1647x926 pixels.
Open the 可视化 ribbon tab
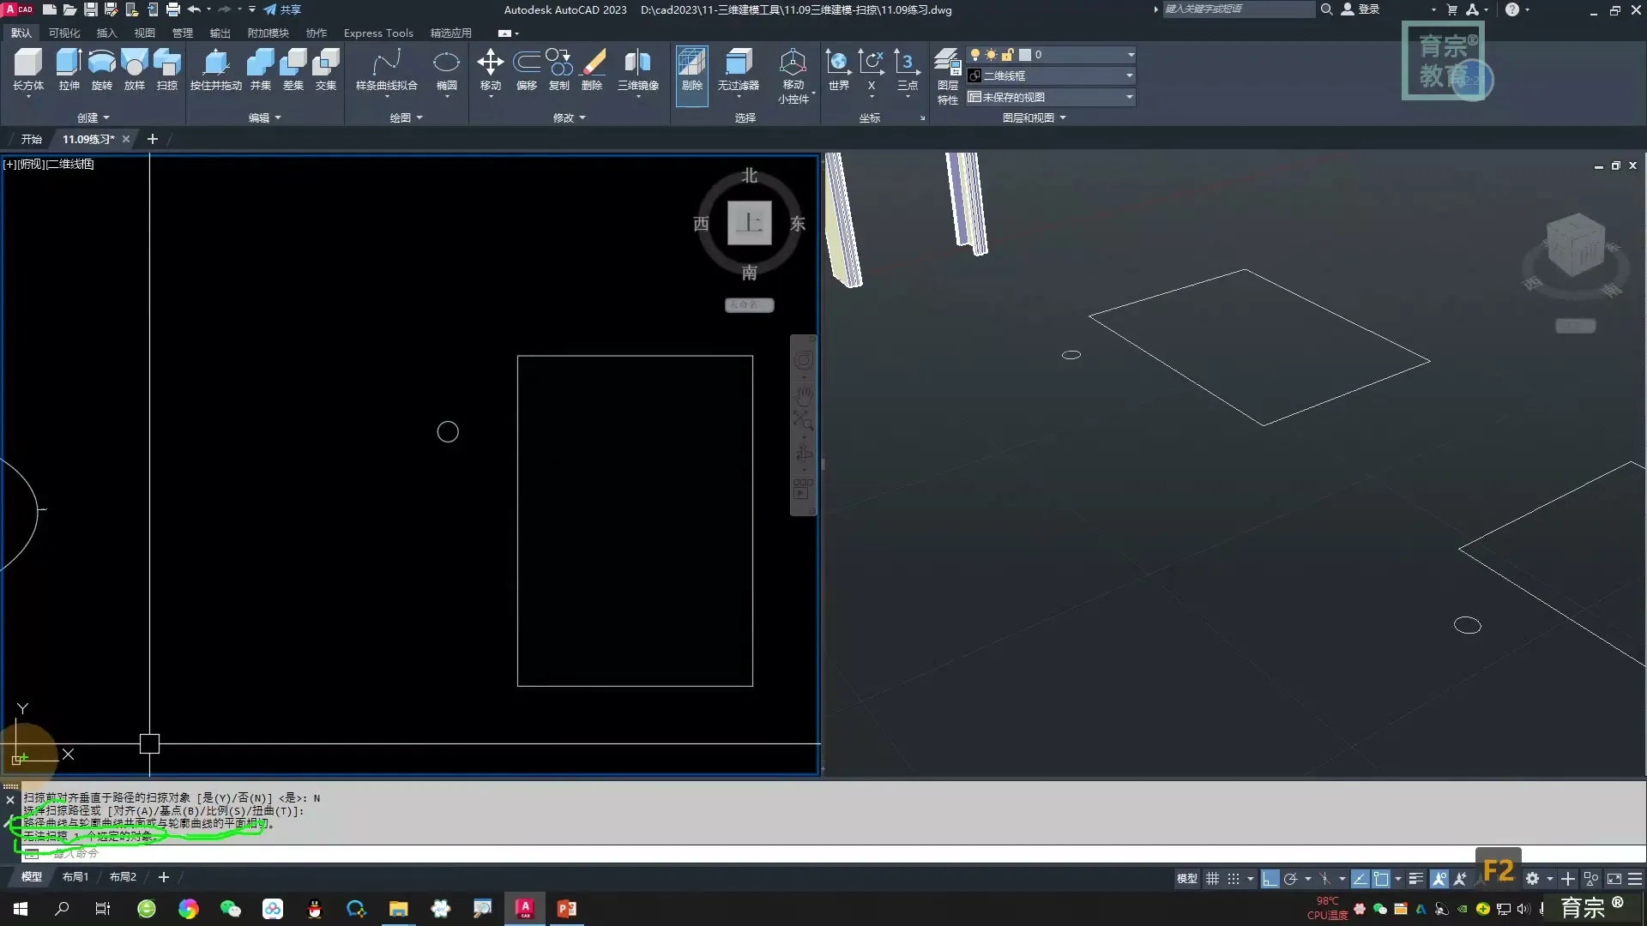coord(64,33)
